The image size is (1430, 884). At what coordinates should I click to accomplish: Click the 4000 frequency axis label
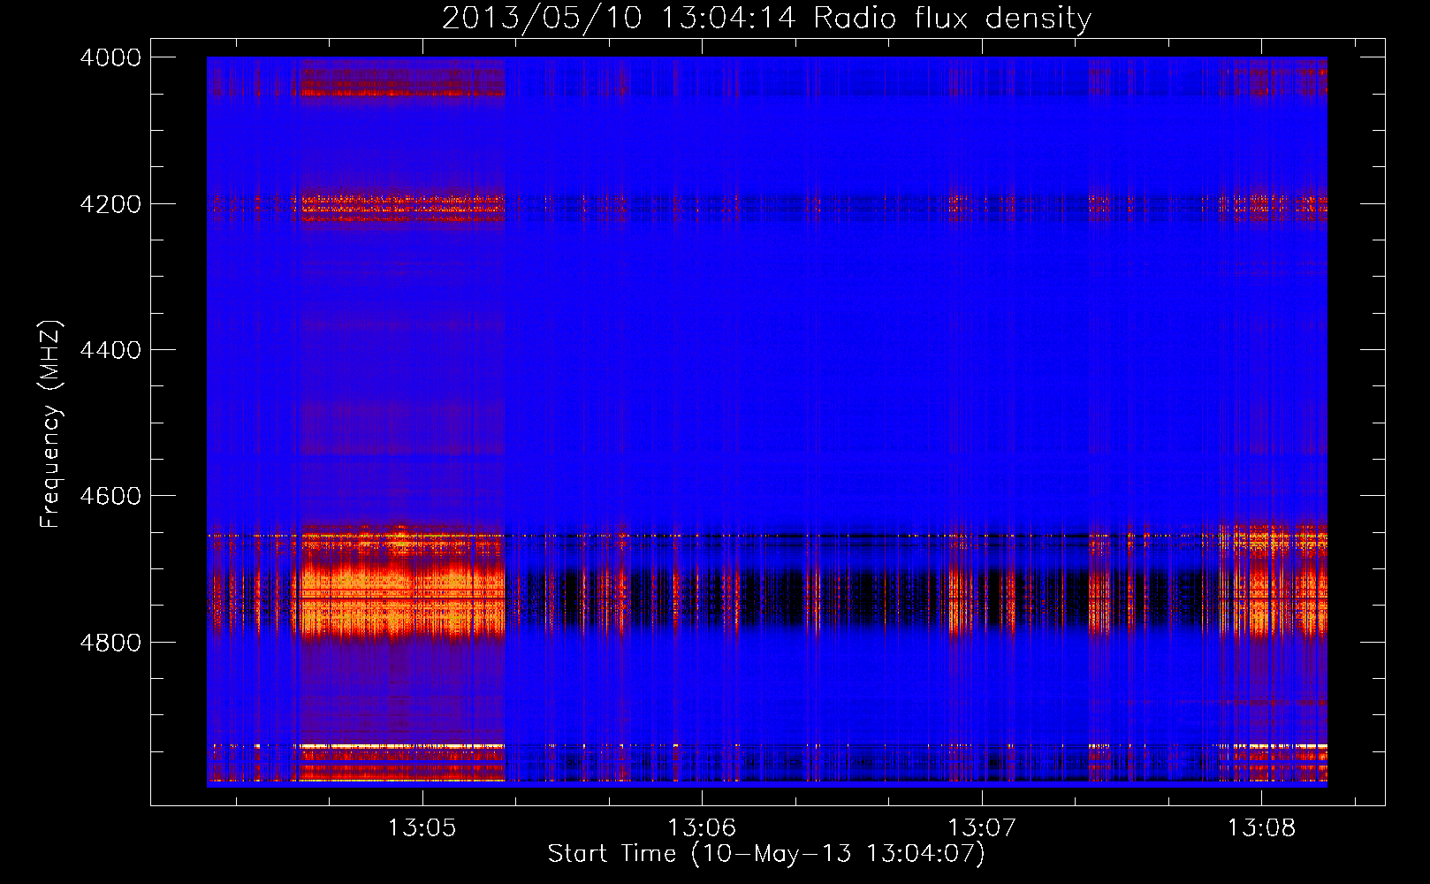coord(110,57)
